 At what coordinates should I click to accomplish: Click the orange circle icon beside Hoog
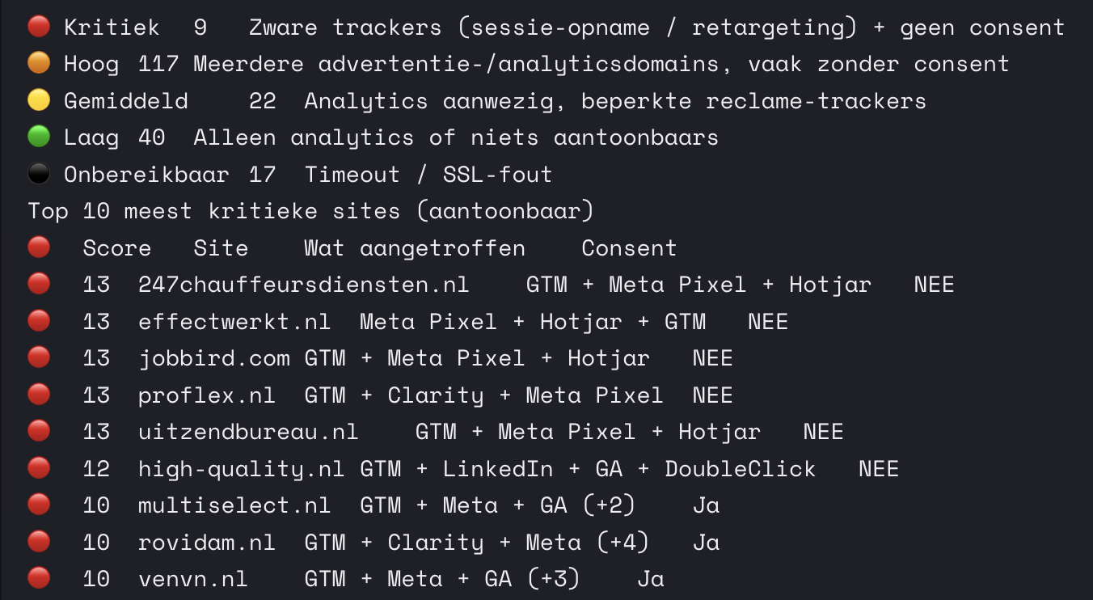[x=39, y=64]
